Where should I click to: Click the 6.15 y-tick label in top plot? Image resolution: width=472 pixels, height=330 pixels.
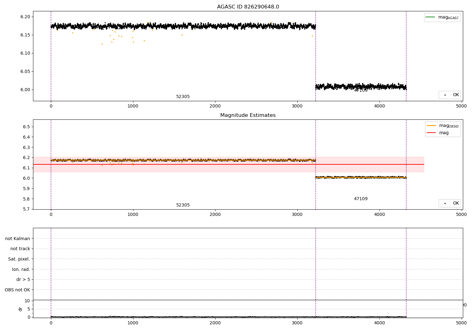tap(25, 35)
